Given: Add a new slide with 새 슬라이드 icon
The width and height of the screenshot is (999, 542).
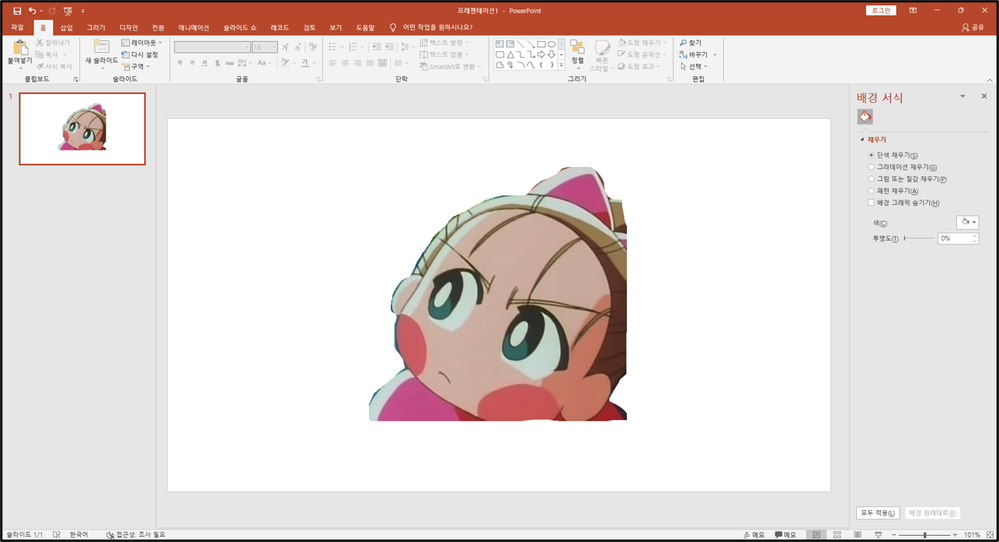Looking at the screenshot, I should [101, 51].
